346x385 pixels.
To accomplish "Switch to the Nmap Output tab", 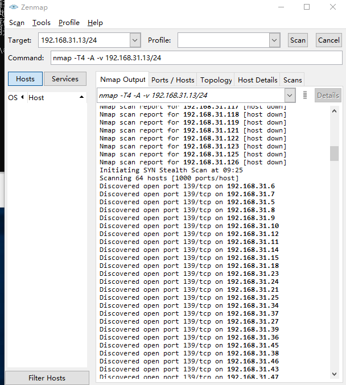I will [122, 79].
